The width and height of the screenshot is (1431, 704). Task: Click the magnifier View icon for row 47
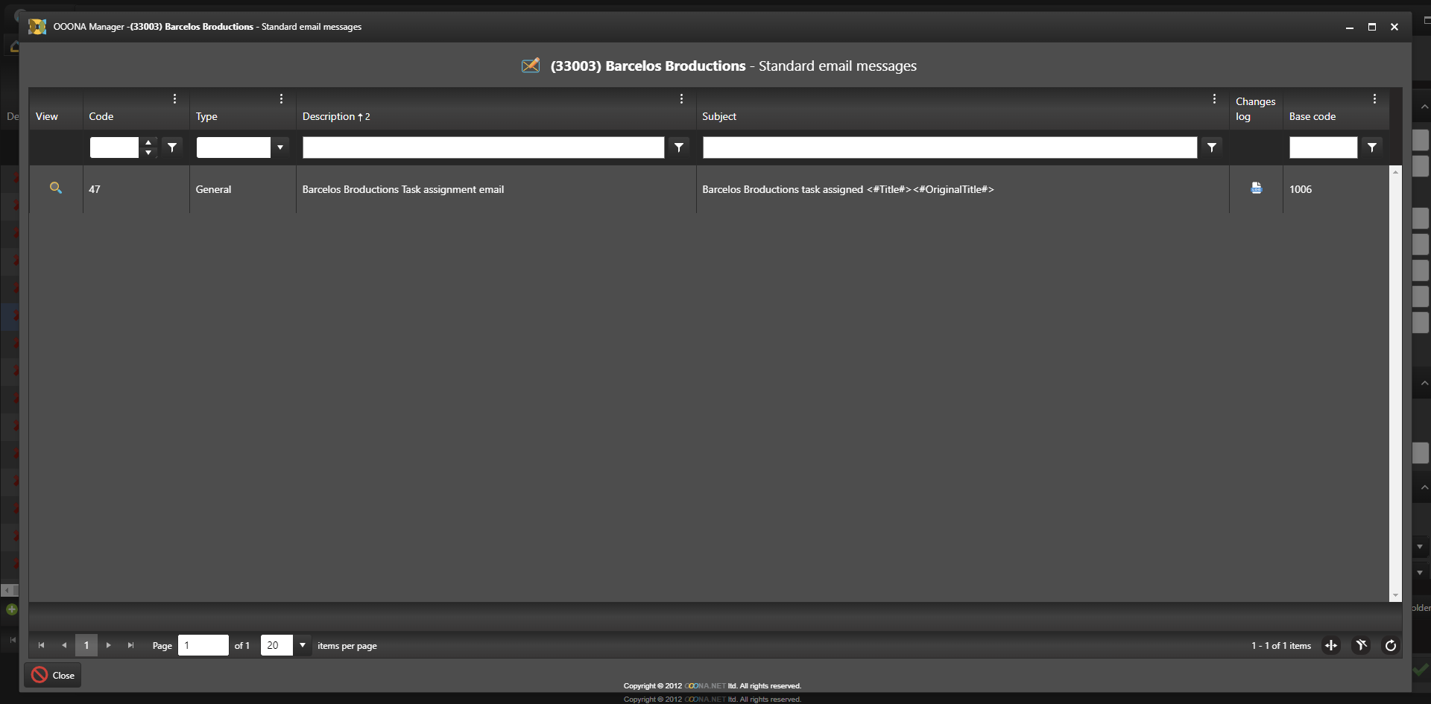click(55, 188)
